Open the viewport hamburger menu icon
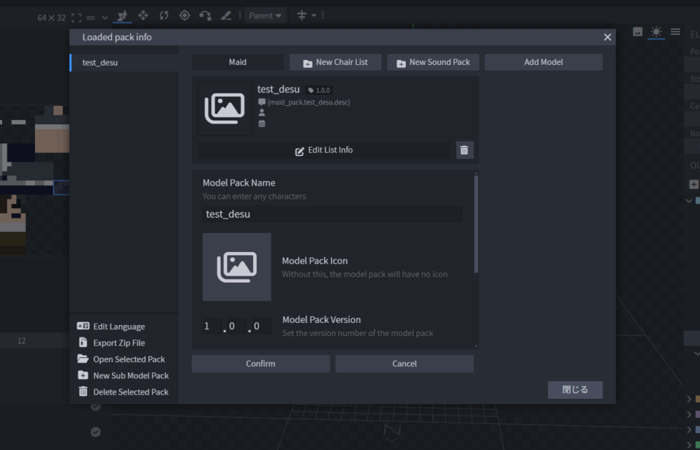Screen dimensions: 700x450 coord(675,31)
